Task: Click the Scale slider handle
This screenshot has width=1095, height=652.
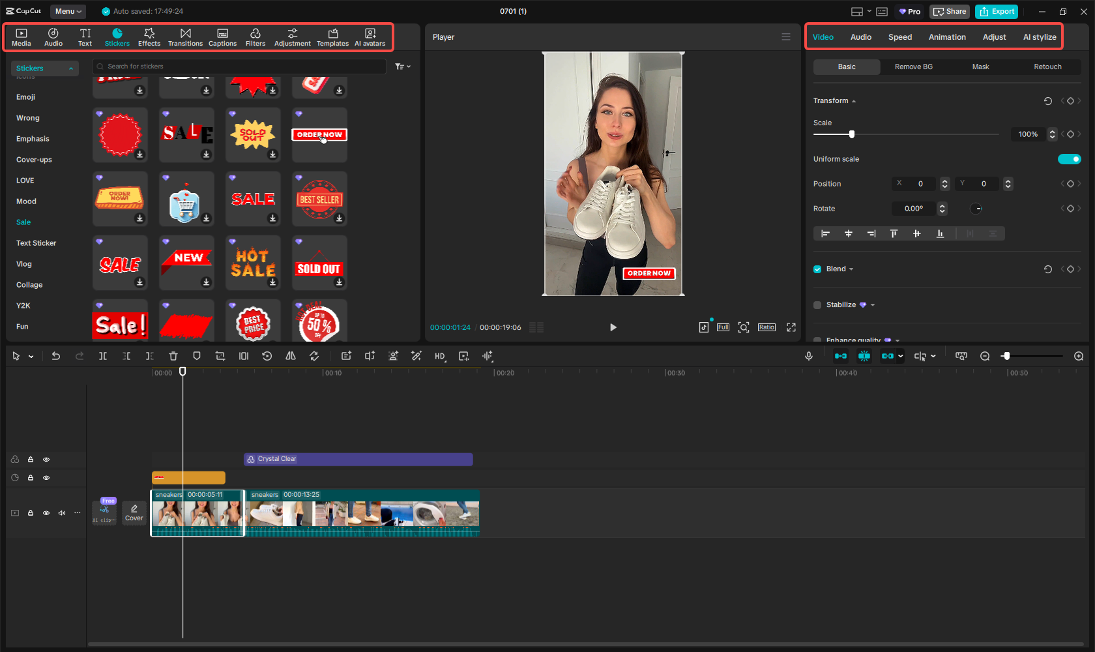Action: point(851,134)
